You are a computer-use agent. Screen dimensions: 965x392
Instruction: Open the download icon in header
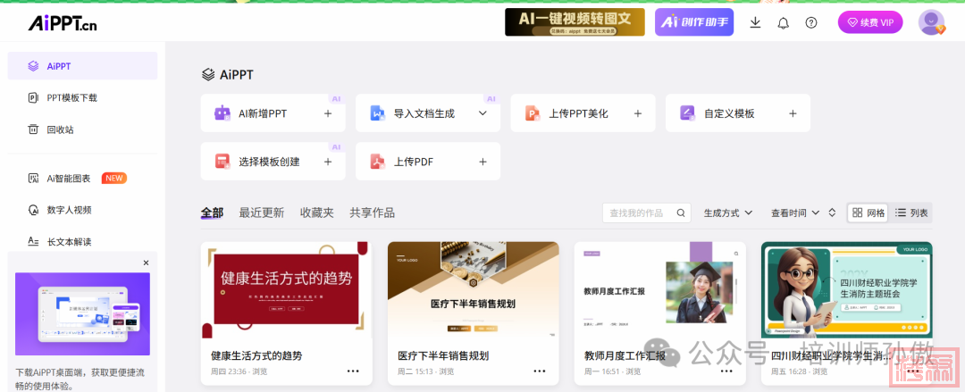coord(755,22)
